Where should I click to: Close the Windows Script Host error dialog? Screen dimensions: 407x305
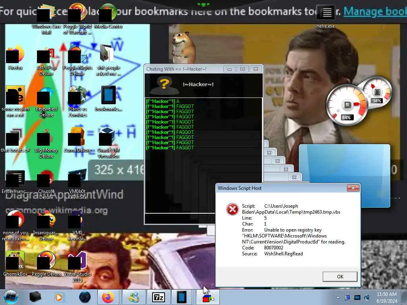[353, 188]
